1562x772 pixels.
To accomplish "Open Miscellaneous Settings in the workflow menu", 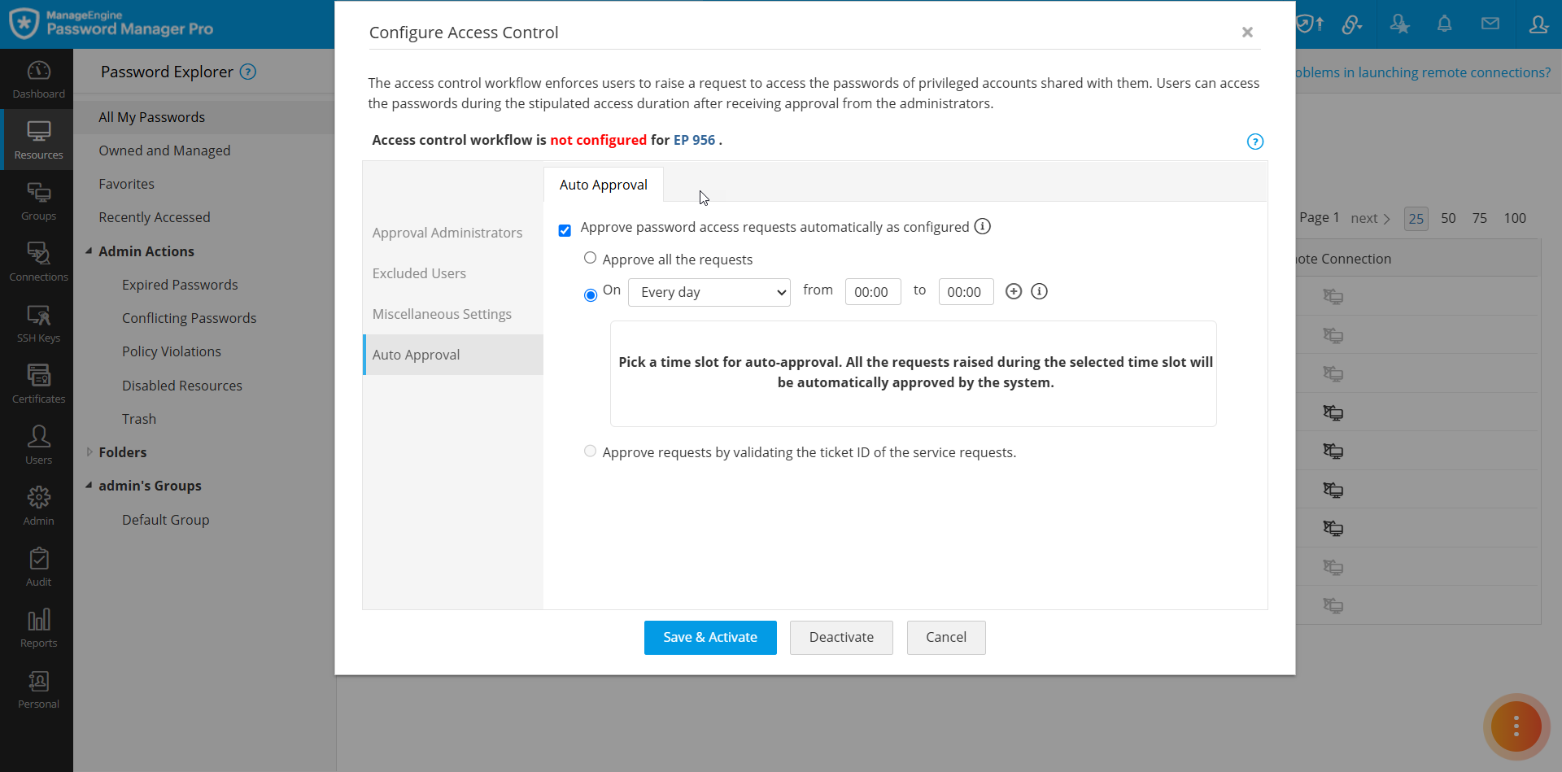I will (442, 314).
